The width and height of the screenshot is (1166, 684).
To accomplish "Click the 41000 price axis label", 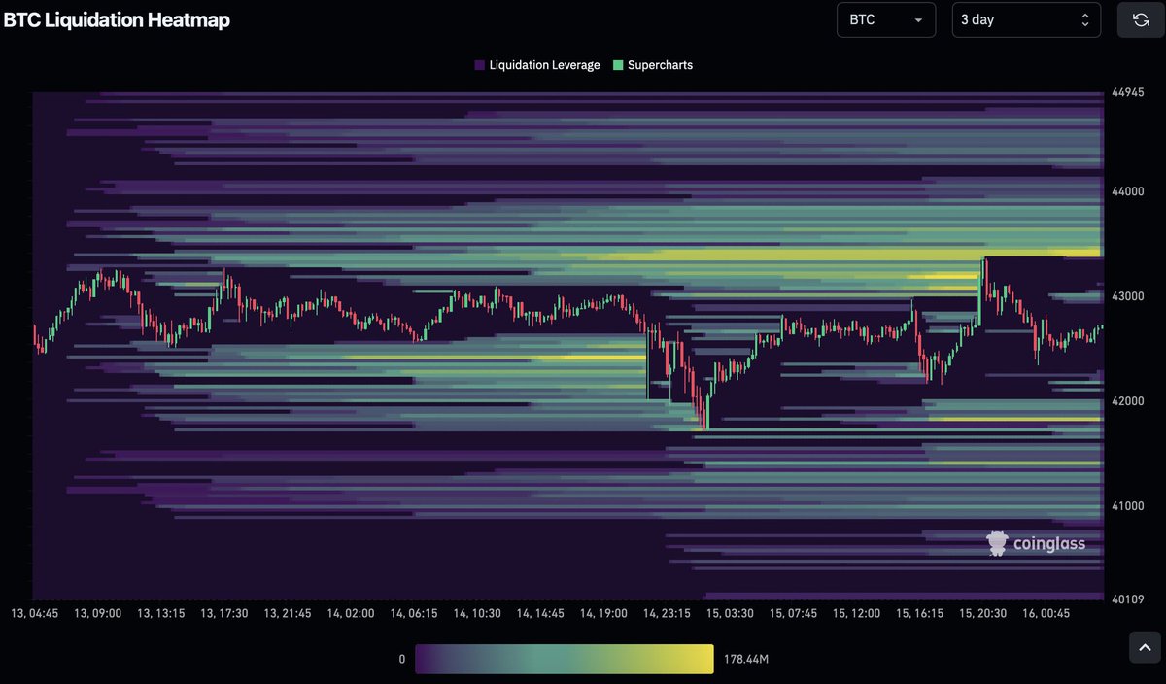I will point(1128,506).
